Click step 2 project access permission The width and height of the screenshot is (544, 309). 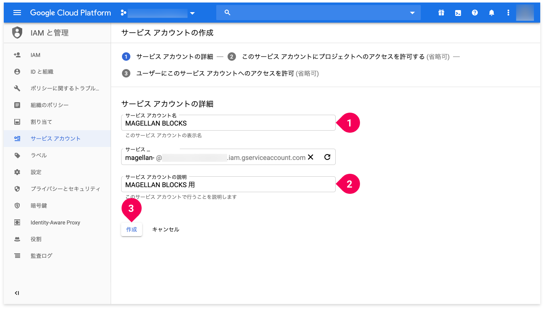pos(339,57)
